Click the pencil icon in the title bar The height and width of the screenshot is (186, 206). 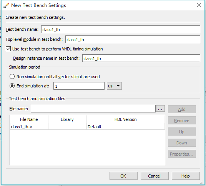click(x=6, y=5)
